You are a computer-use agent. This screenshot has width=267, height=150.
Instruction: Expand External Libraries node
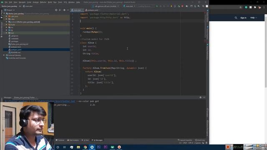(4, 55)
